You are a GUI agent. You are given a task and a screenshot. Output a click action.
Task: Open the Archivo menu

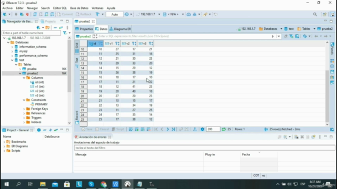7,8
